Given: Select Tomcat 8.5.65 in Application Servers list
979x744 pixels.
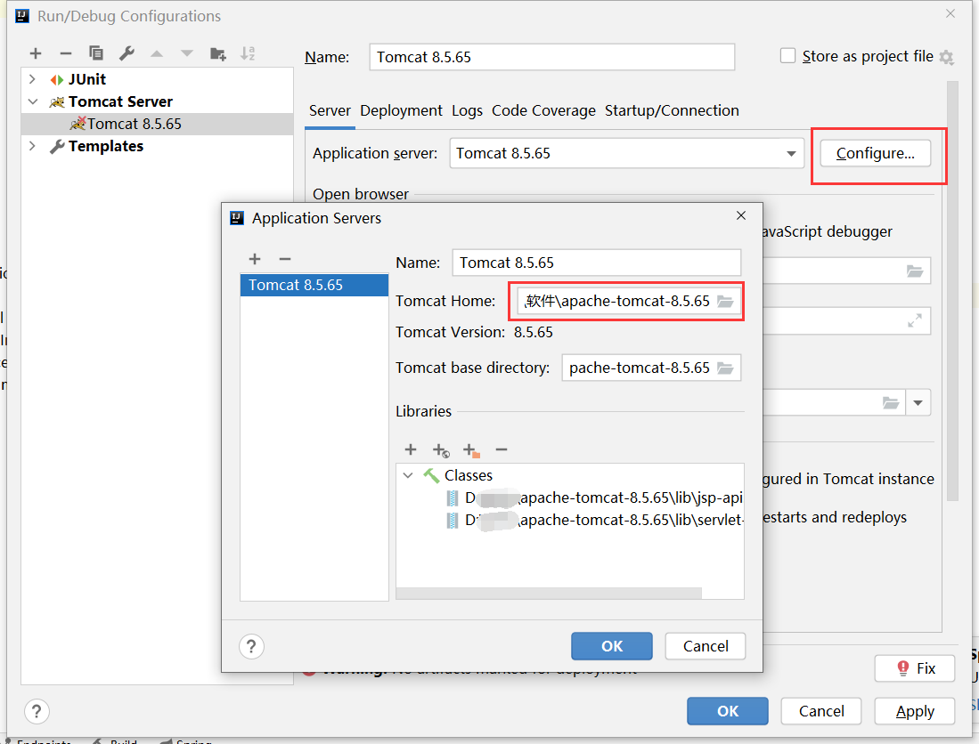Looking at the screenshot, I should click(x=314, y=285).
